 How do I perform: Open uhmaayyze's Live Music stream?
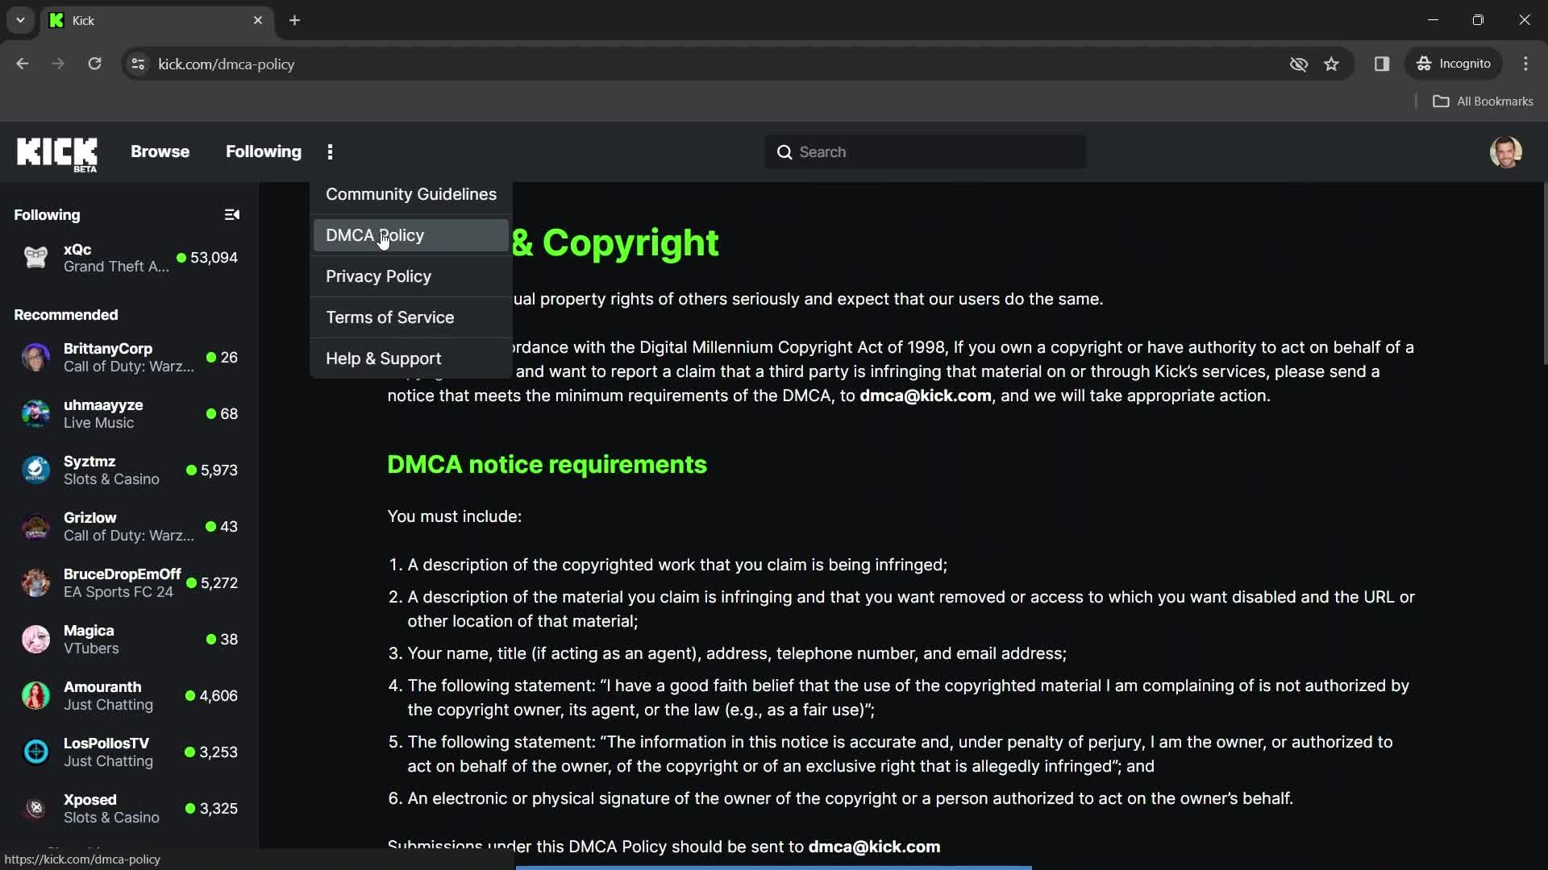coord(129,414)
